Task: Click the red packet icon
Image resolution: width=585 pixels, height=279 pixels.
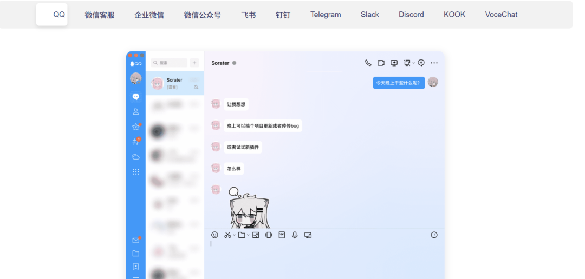Action: click(282, 235)
